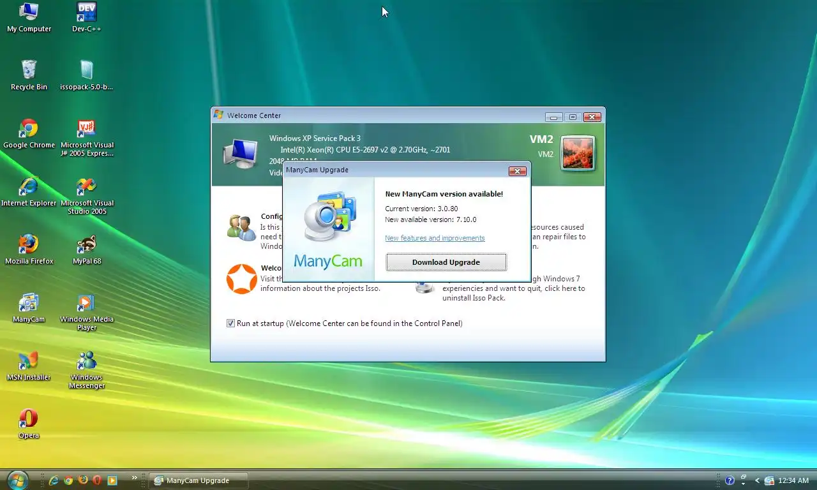
Task: Select the Recycle Bin icon
Action: coord(29,75)
